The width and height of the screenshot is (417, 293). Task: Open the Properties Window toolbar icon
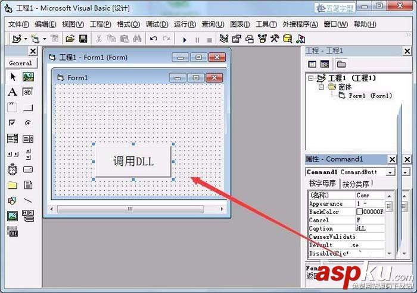click(x=236, y=39)
